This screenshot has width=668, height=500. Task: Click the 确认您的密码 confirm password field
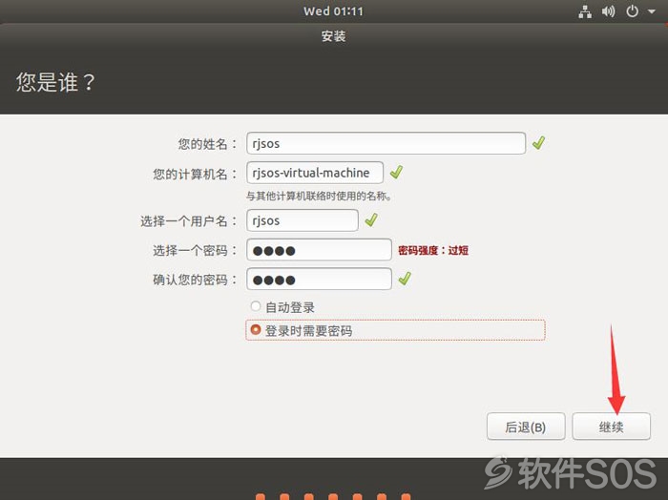tap(319, 279)
